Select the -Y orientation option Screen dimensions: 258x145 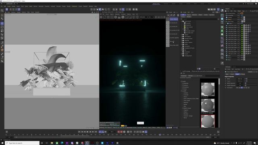[x=244, y=88]
